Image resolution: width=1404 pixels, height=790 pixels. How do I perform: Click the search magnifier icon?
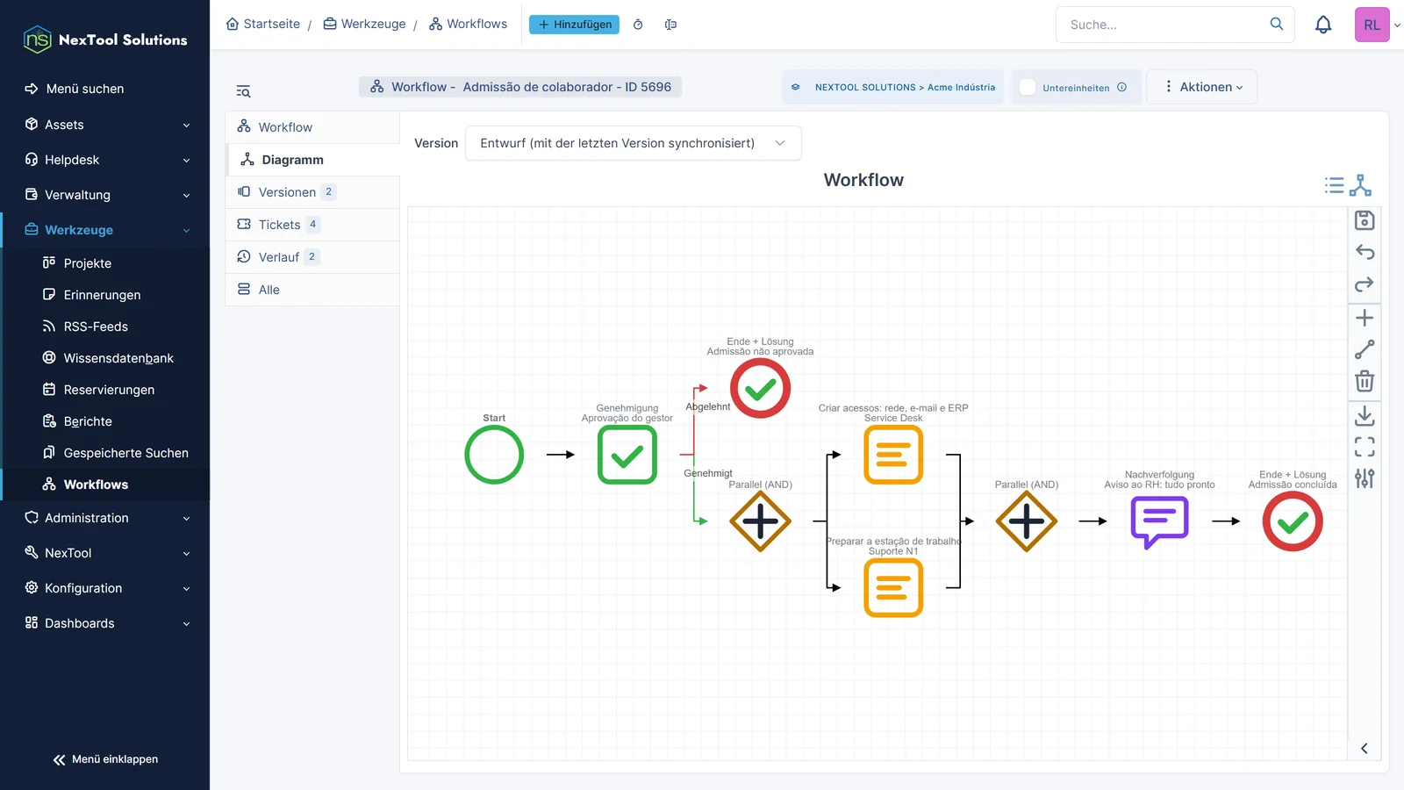point(1277,24)
